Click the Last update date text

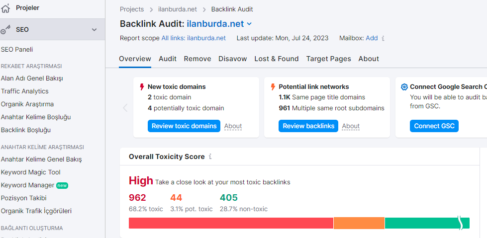283,38
